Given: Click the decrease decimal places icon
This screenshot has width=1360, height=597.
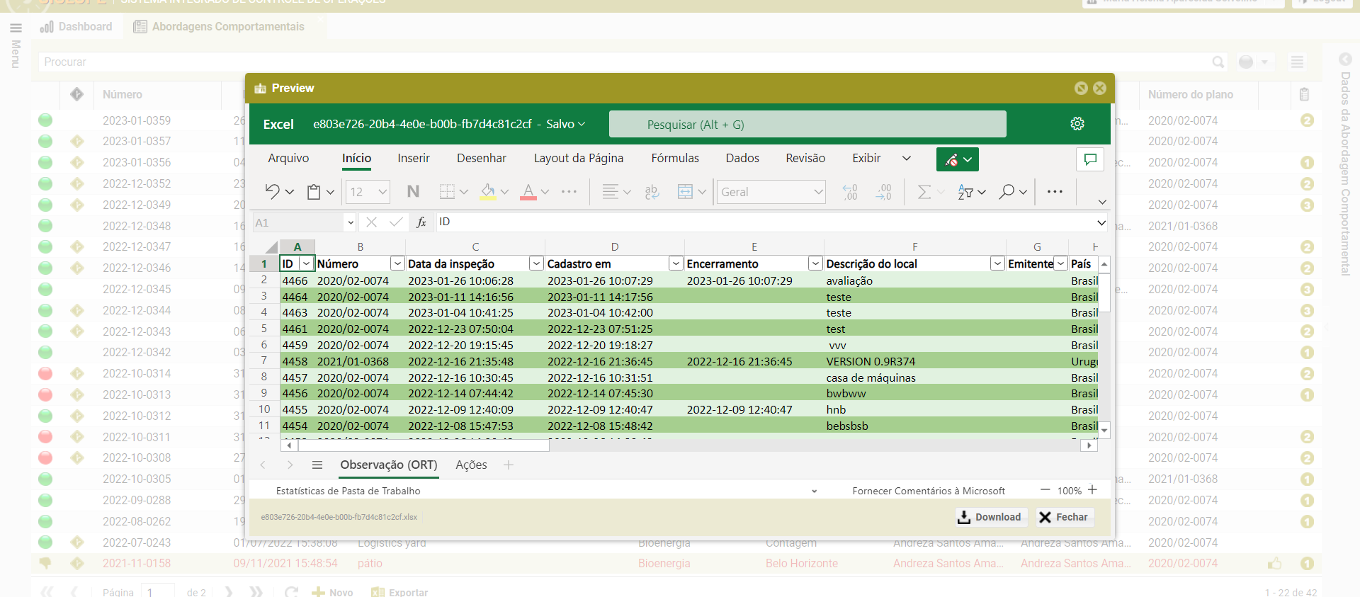Looking at the screenshot, I should click(850, 191).
